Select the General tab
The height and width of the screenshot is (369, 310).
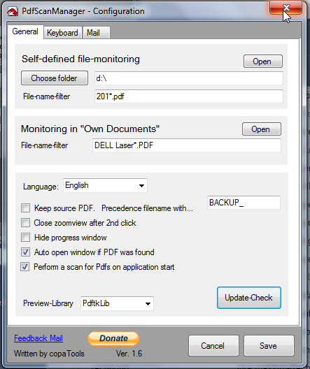tap(25, 31)
